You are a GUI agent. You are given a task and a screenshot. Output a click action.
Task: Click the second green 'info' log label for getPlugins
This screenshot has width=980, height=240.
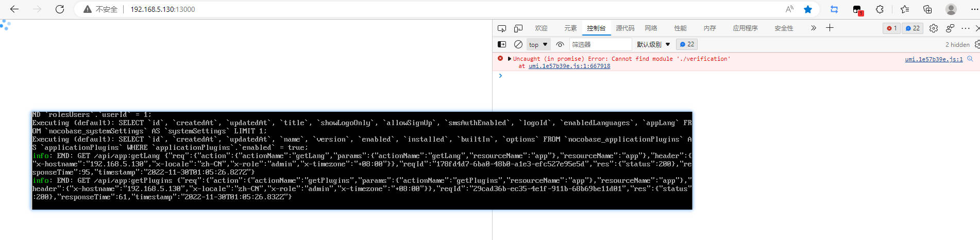tap(40, 180)
